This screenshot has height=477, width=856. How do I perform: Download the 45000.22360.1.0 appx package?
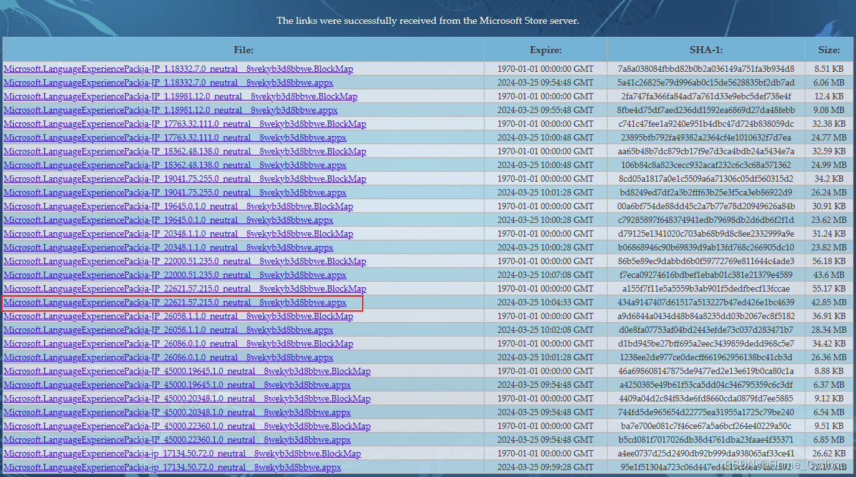pos(177,440)
